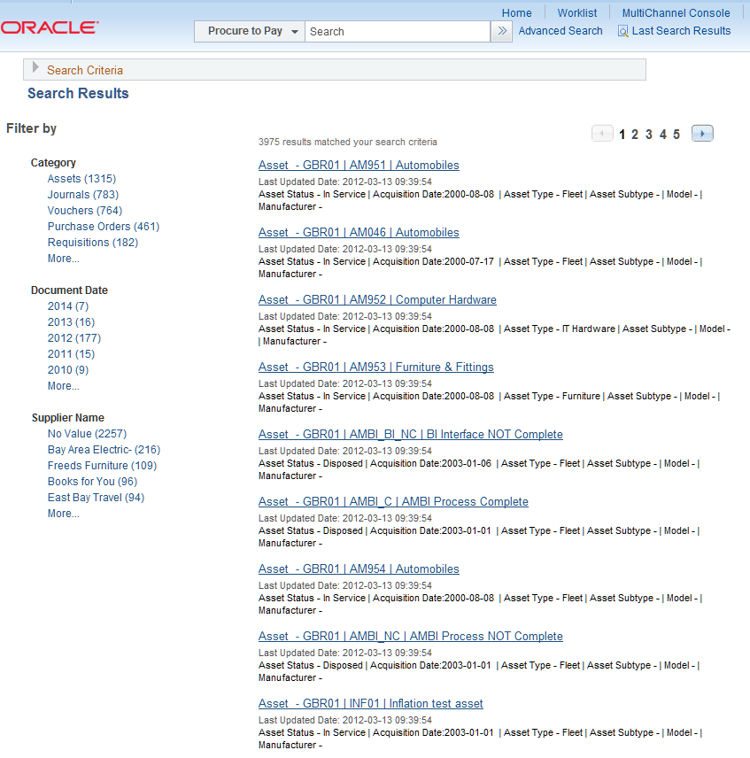Filter Document Date by 2014 (7)
The width and height of the screenshot is (750, 758).
tap(68, 306)
